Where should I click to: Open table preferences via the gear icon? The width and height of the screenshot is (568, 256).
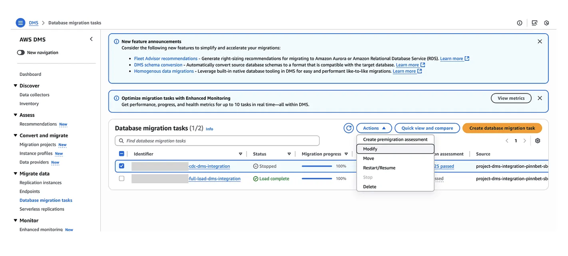pyautogui.click(x=538, y=140)
